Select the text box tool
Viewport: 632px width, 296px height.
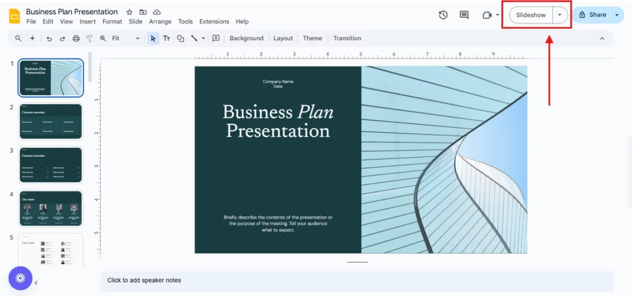(x=167, y=38)
